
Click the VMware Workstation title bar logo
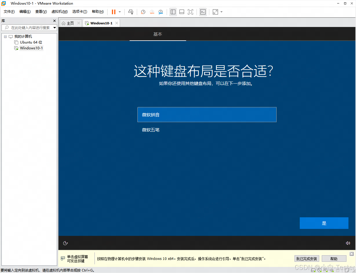[x=4, y=3]
